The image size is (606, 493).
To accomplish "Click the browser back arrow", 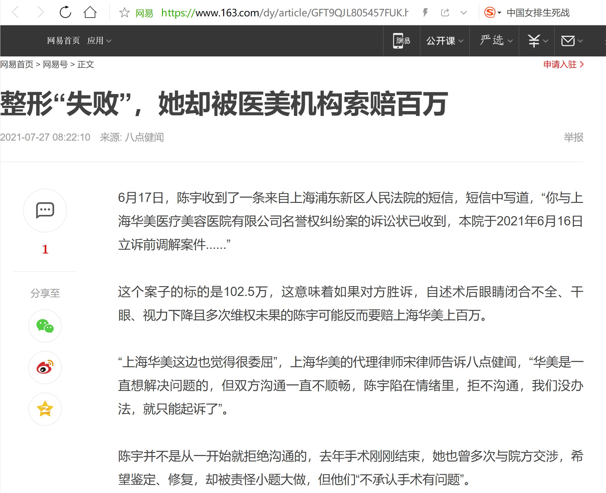I will pyautogui.click(x=15, y=13).
